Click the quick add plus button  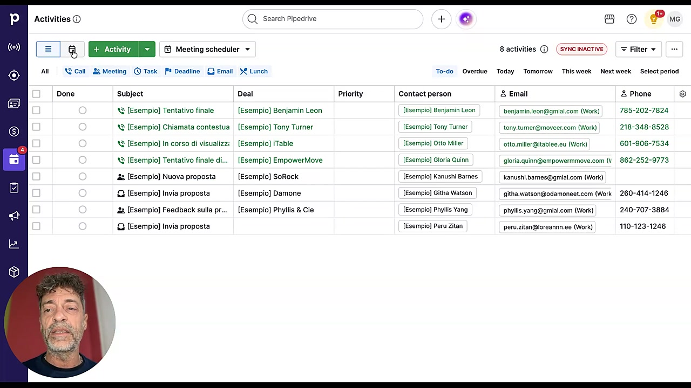click(x=441, y=19)
